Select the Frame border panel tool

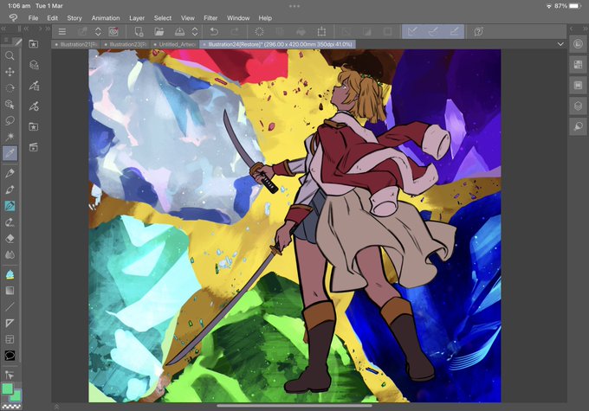[10, 339]
